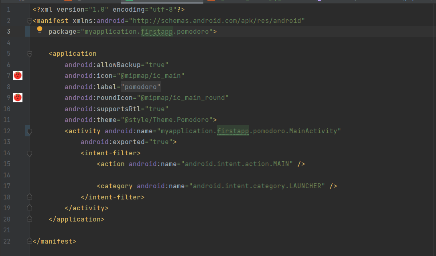
Task: Click the @mipmap/ic_main_round resource reference
Action: [183, 98]
